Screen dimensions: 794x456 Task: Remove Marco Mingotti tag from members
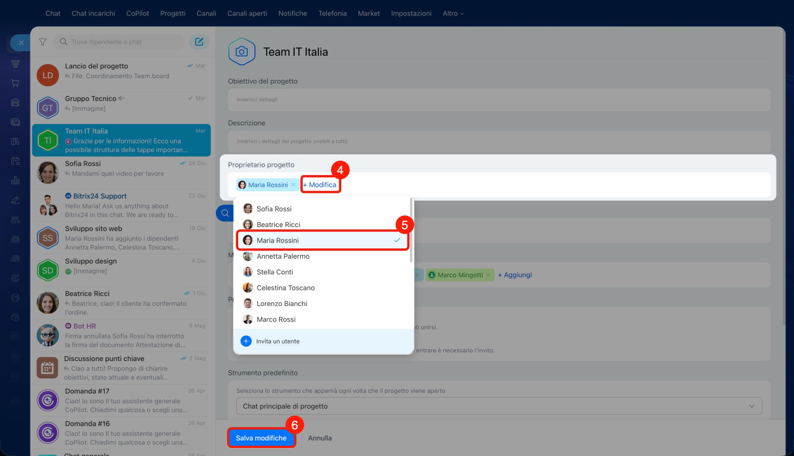tap(488, 275)
